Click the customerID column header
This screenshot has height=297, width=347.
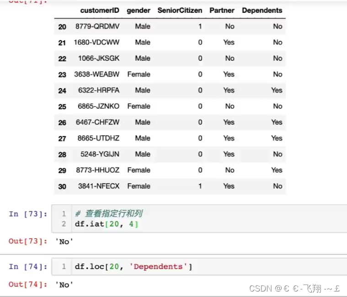click(100, 10)
